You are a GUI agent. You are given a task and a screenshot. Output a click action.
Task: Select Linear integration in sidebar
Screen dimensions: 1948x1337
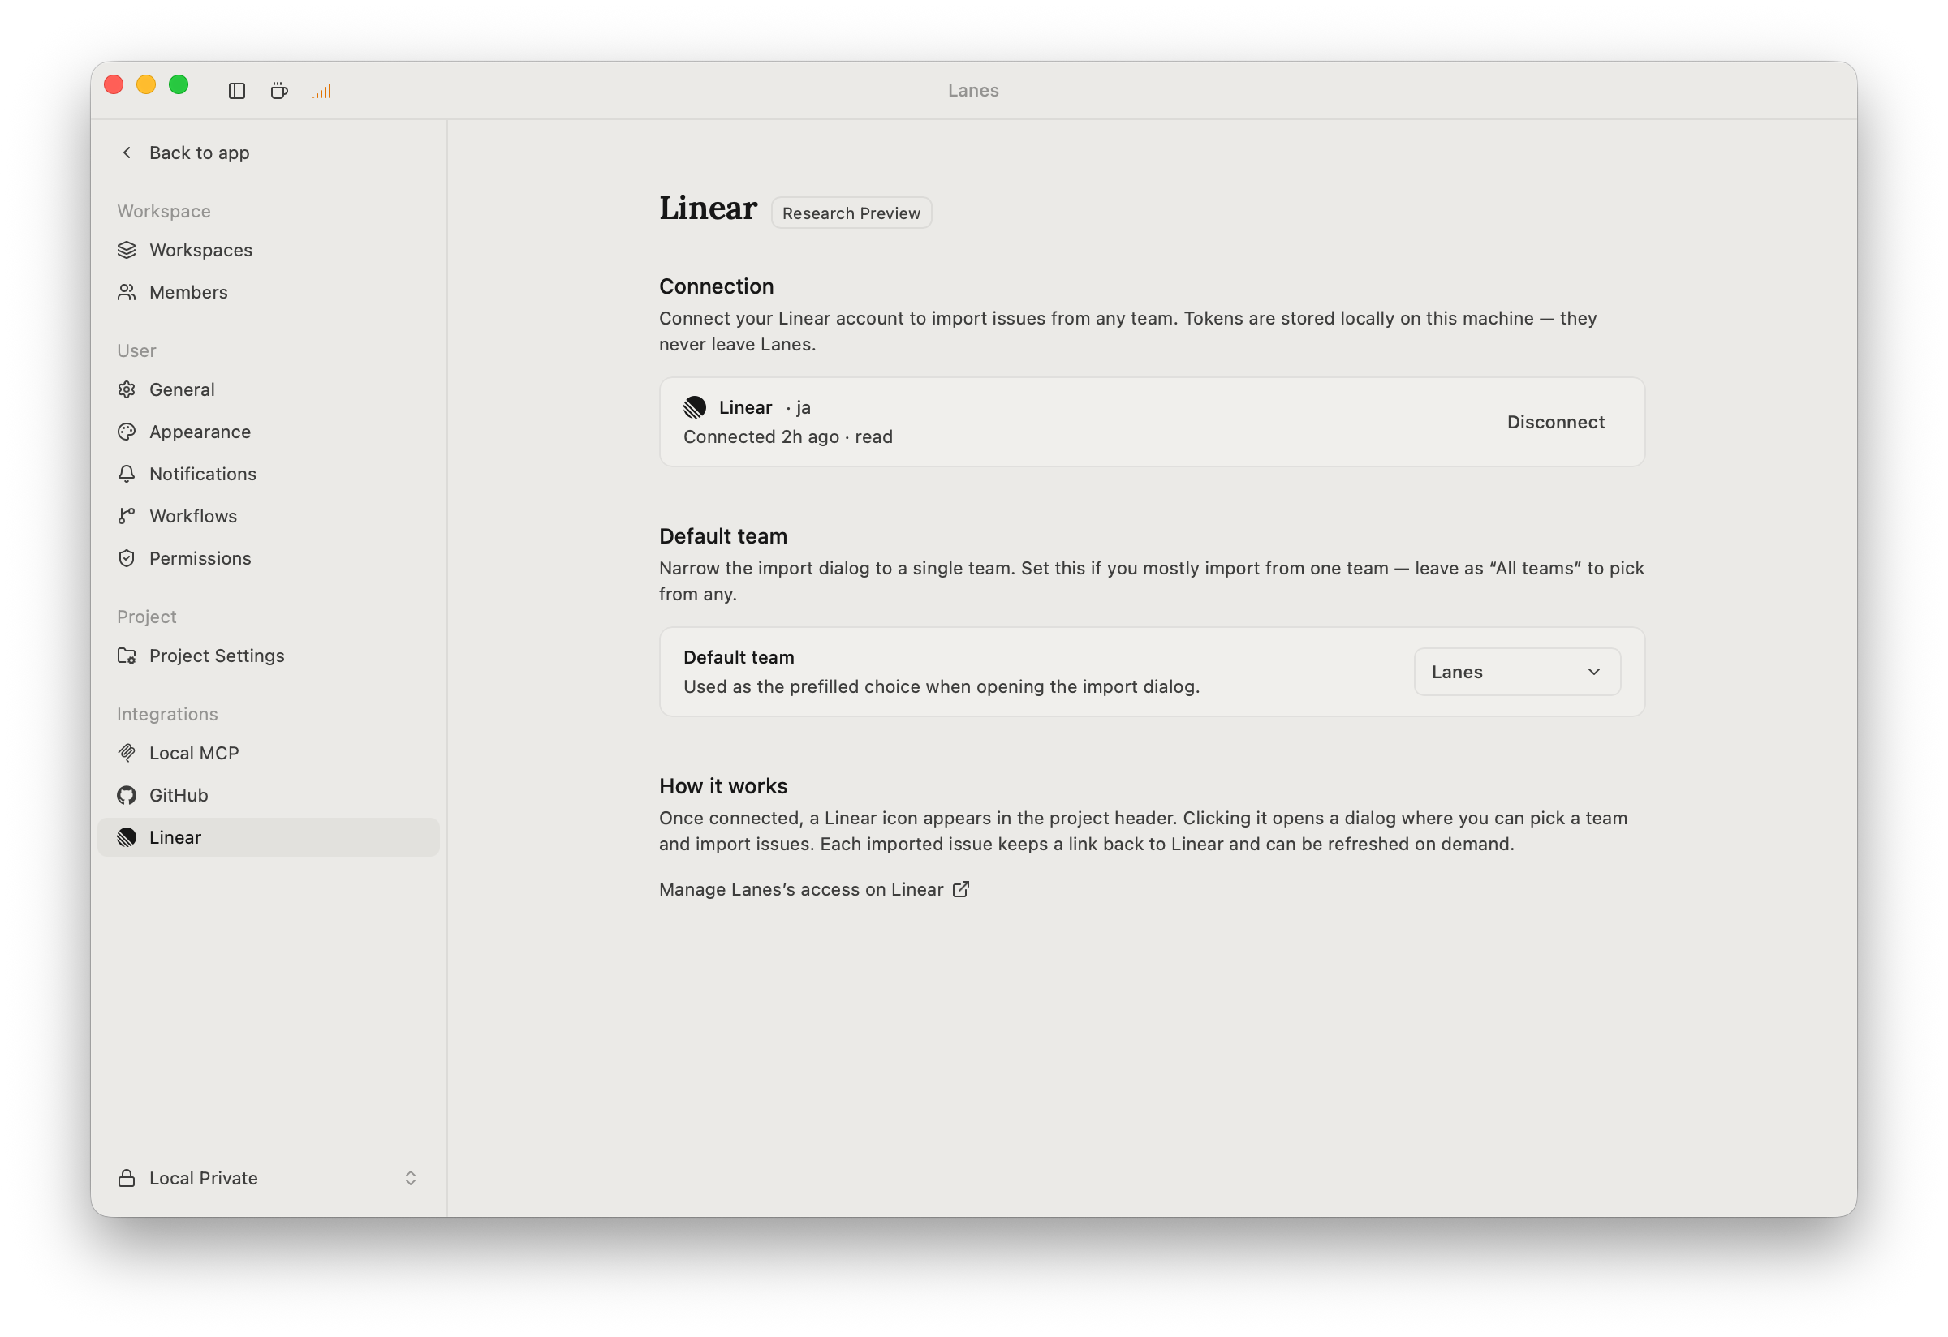pyautogui.click(x=268, y=838)
